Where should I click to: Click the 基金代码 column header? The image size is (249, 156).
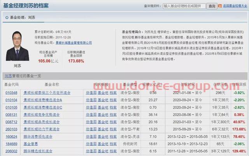pos(11,84)
